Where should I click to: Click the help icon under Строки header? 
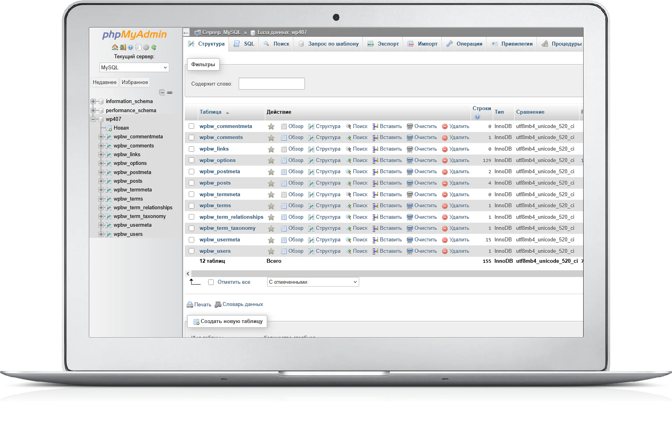coord(477,117)
